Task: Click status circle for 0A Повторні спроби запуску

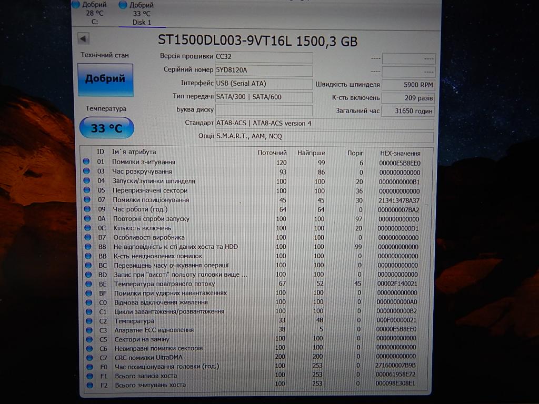Action: point(87,218)
